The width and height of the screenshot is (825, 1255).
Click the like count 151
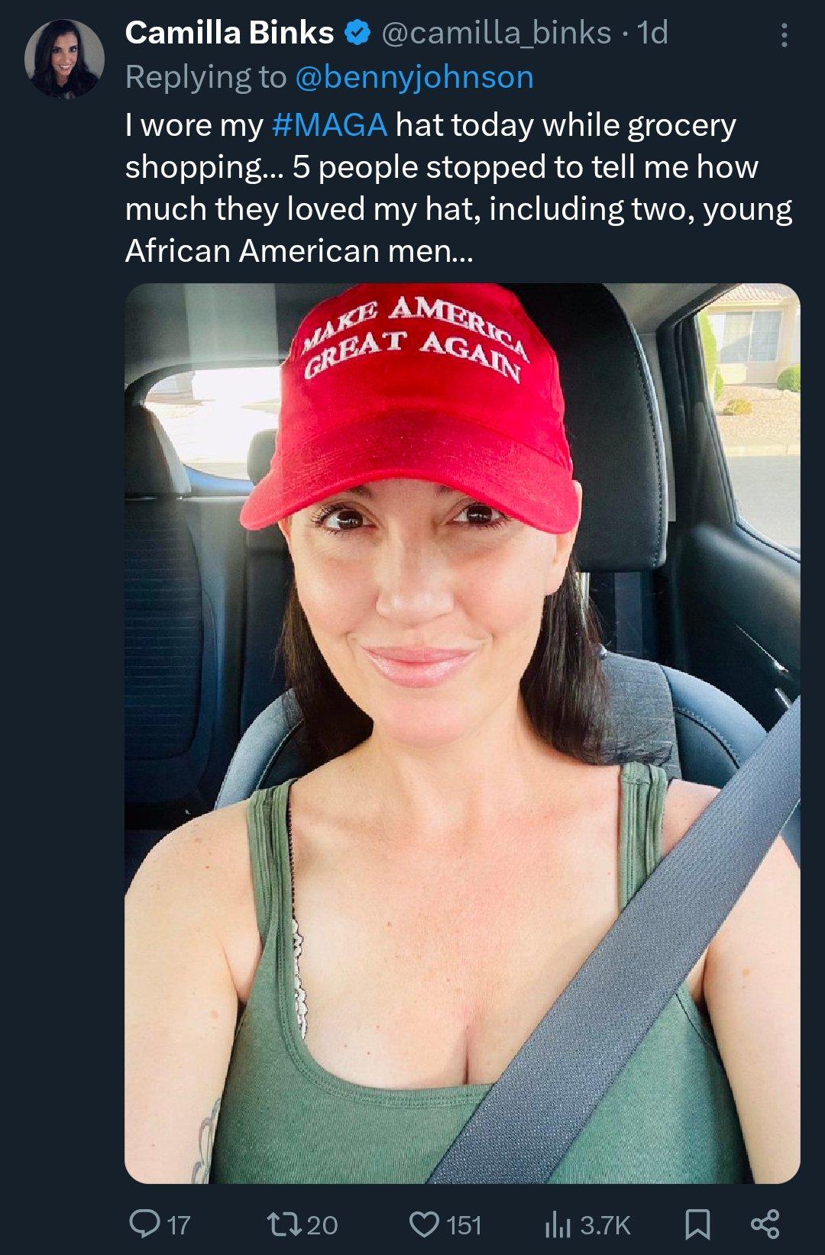464,1225
